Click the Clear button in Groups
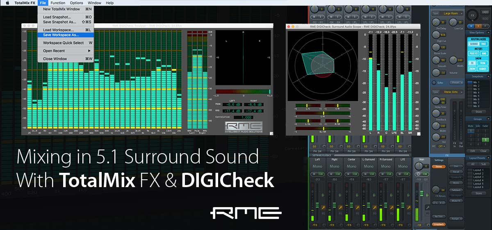 483,151
